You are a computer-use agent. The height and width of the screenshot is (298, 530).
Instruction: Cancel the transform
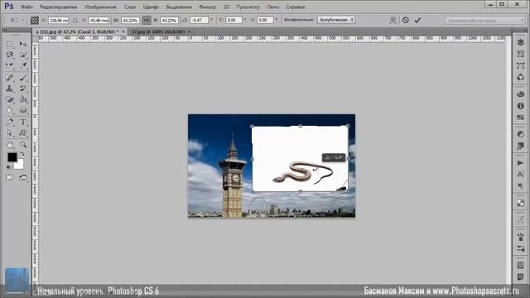(x=406, y=20)
